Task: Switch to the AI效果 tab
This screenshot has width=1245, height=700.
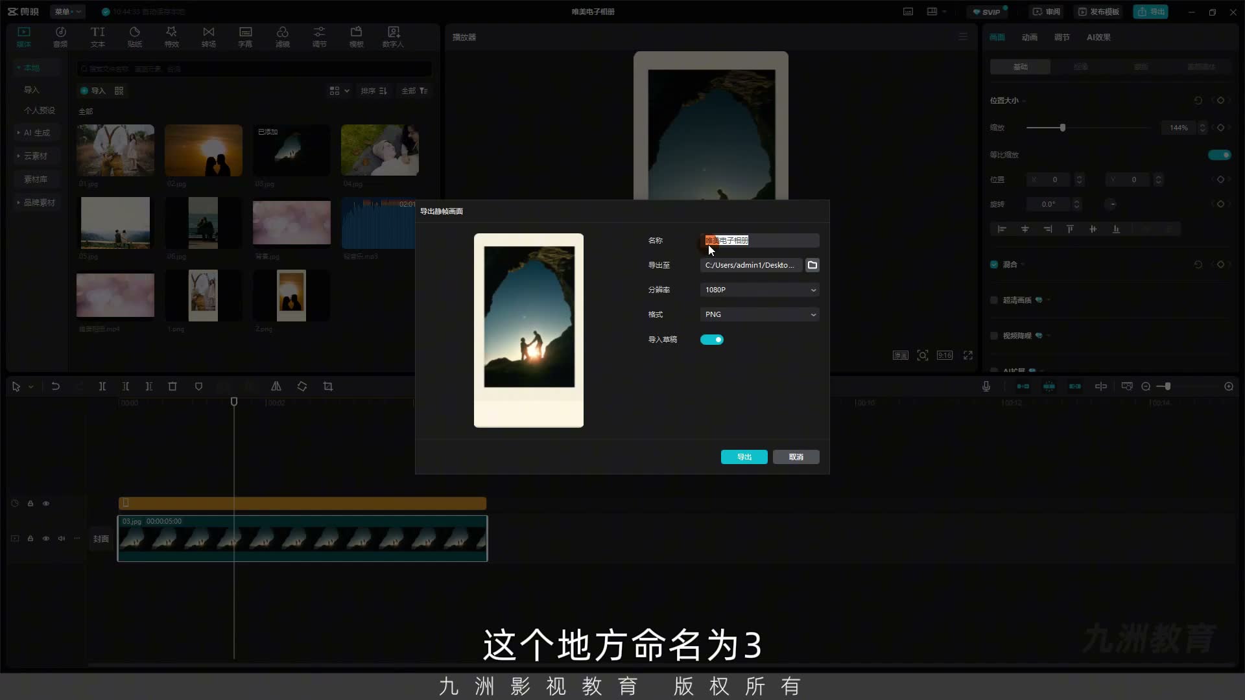Action: click(1098, 37)
